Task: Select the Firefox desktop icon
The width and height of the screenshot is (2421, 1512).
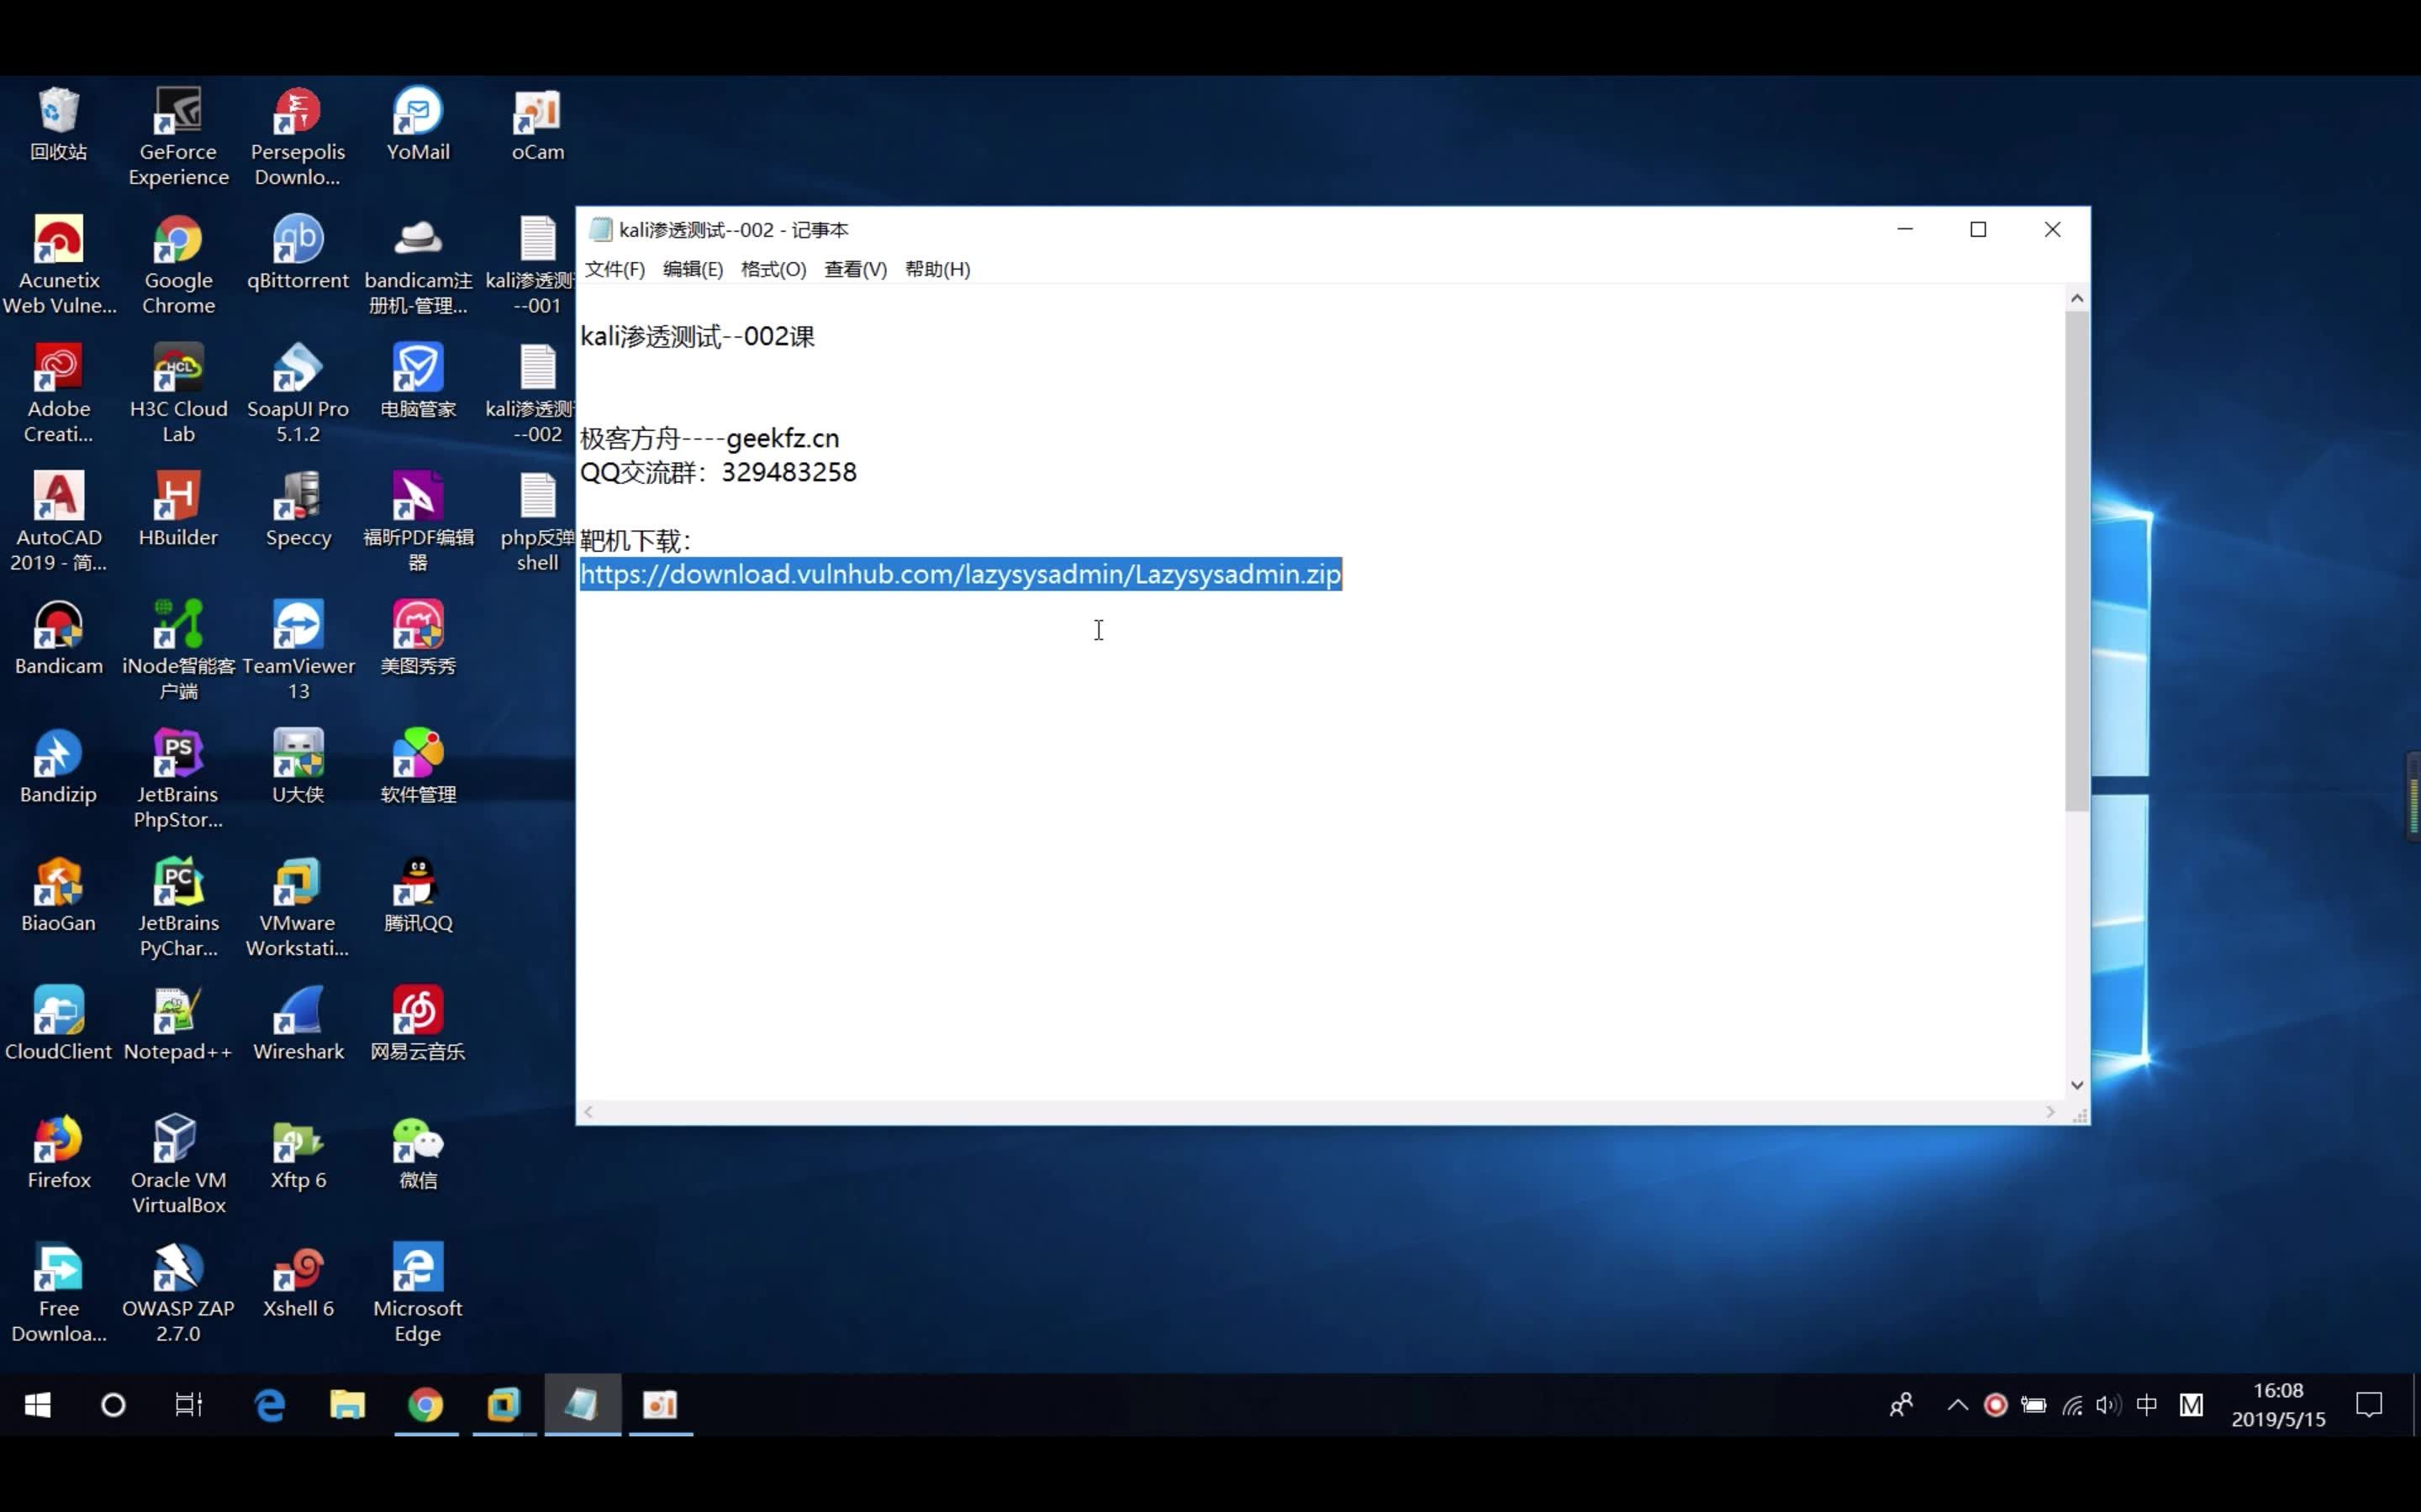Action: pos(58,1153)
